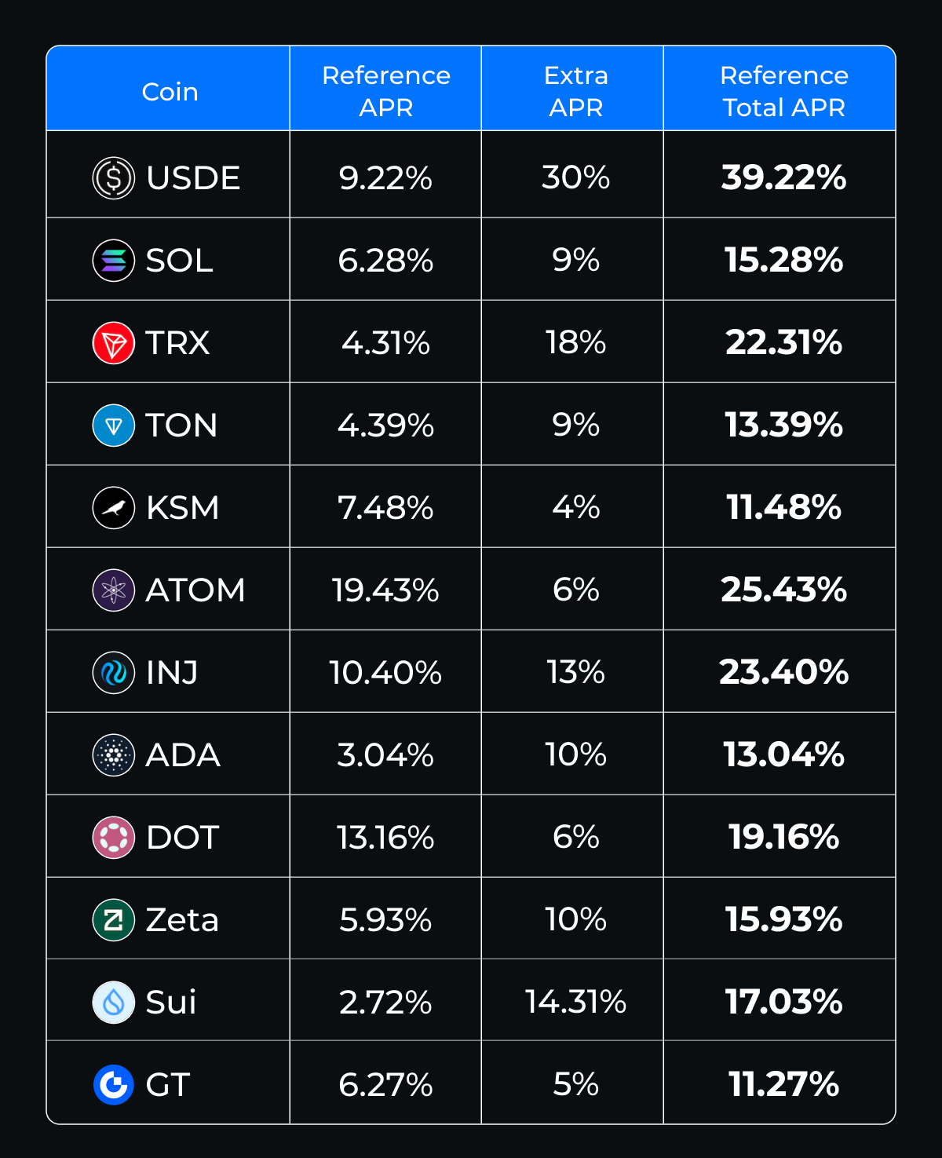Click the SOL coin logo
This screenshot has width=942, height=1158.
tap(114, 261)
